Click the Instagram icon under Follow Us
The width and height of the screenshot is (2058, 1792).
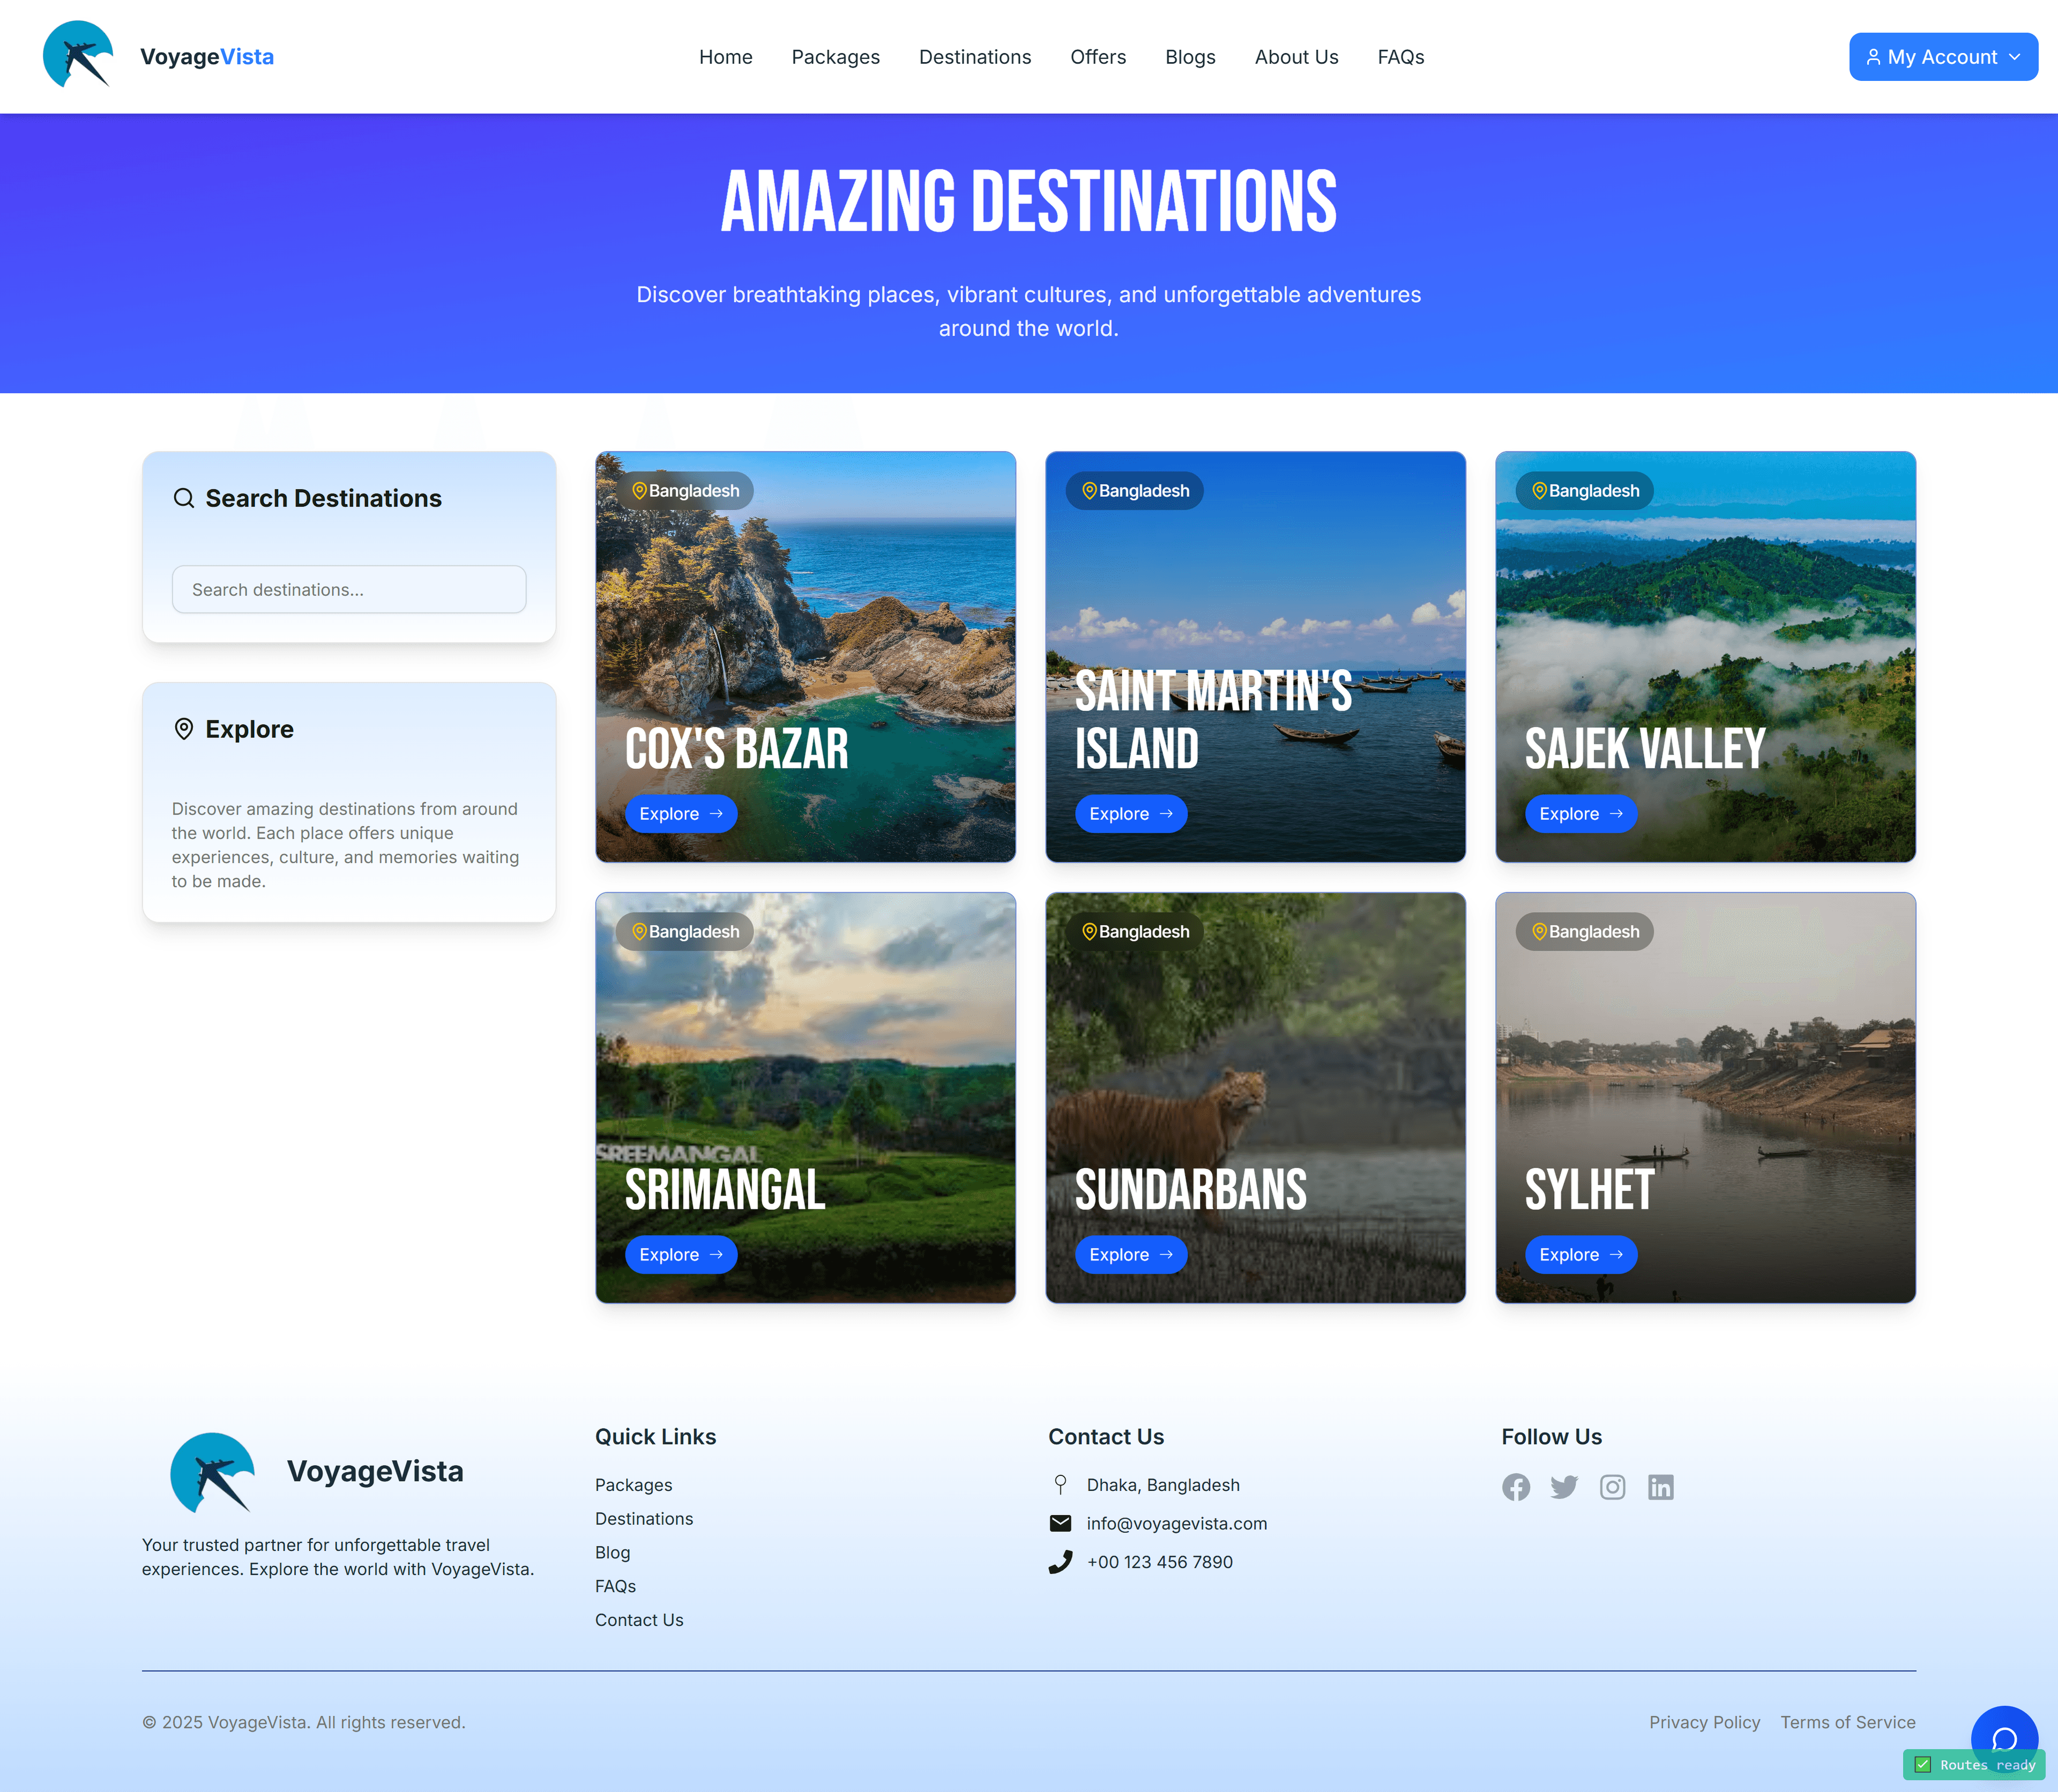tap(1612, 1487)
